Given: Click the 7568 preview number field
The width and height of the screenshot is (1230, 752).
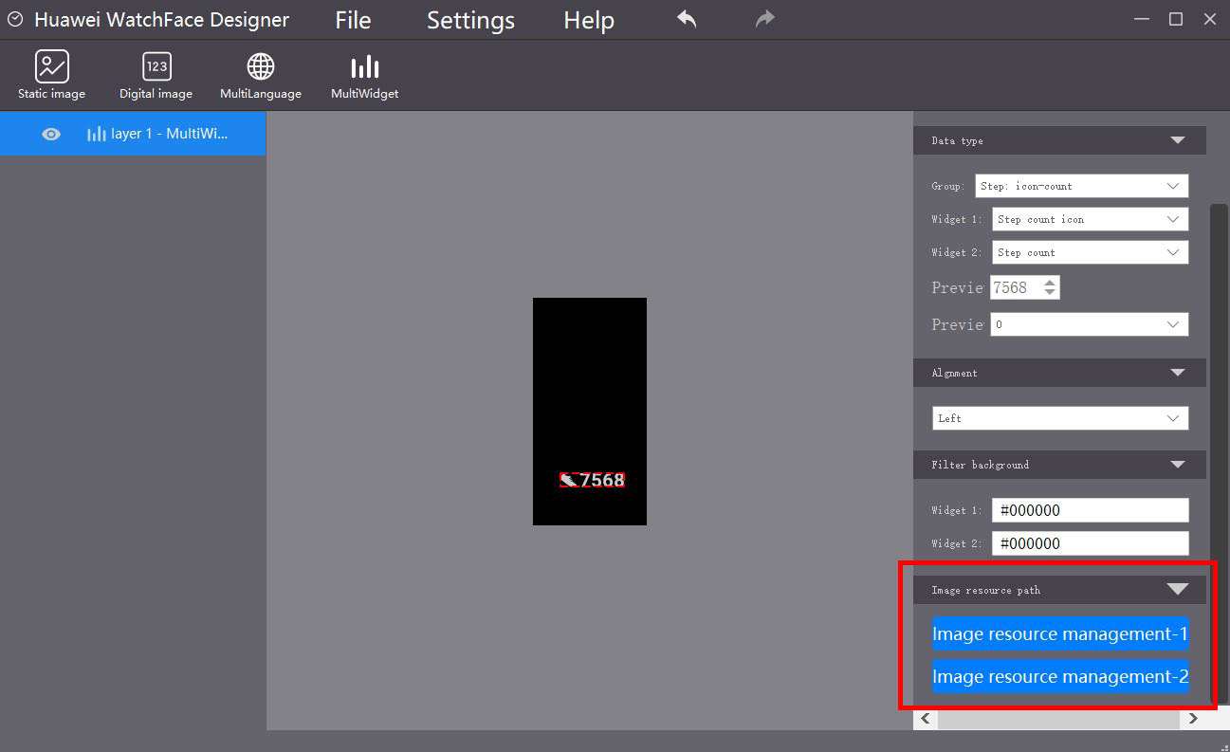Looking at the screenshot, I should click(x=1016, y=287).
